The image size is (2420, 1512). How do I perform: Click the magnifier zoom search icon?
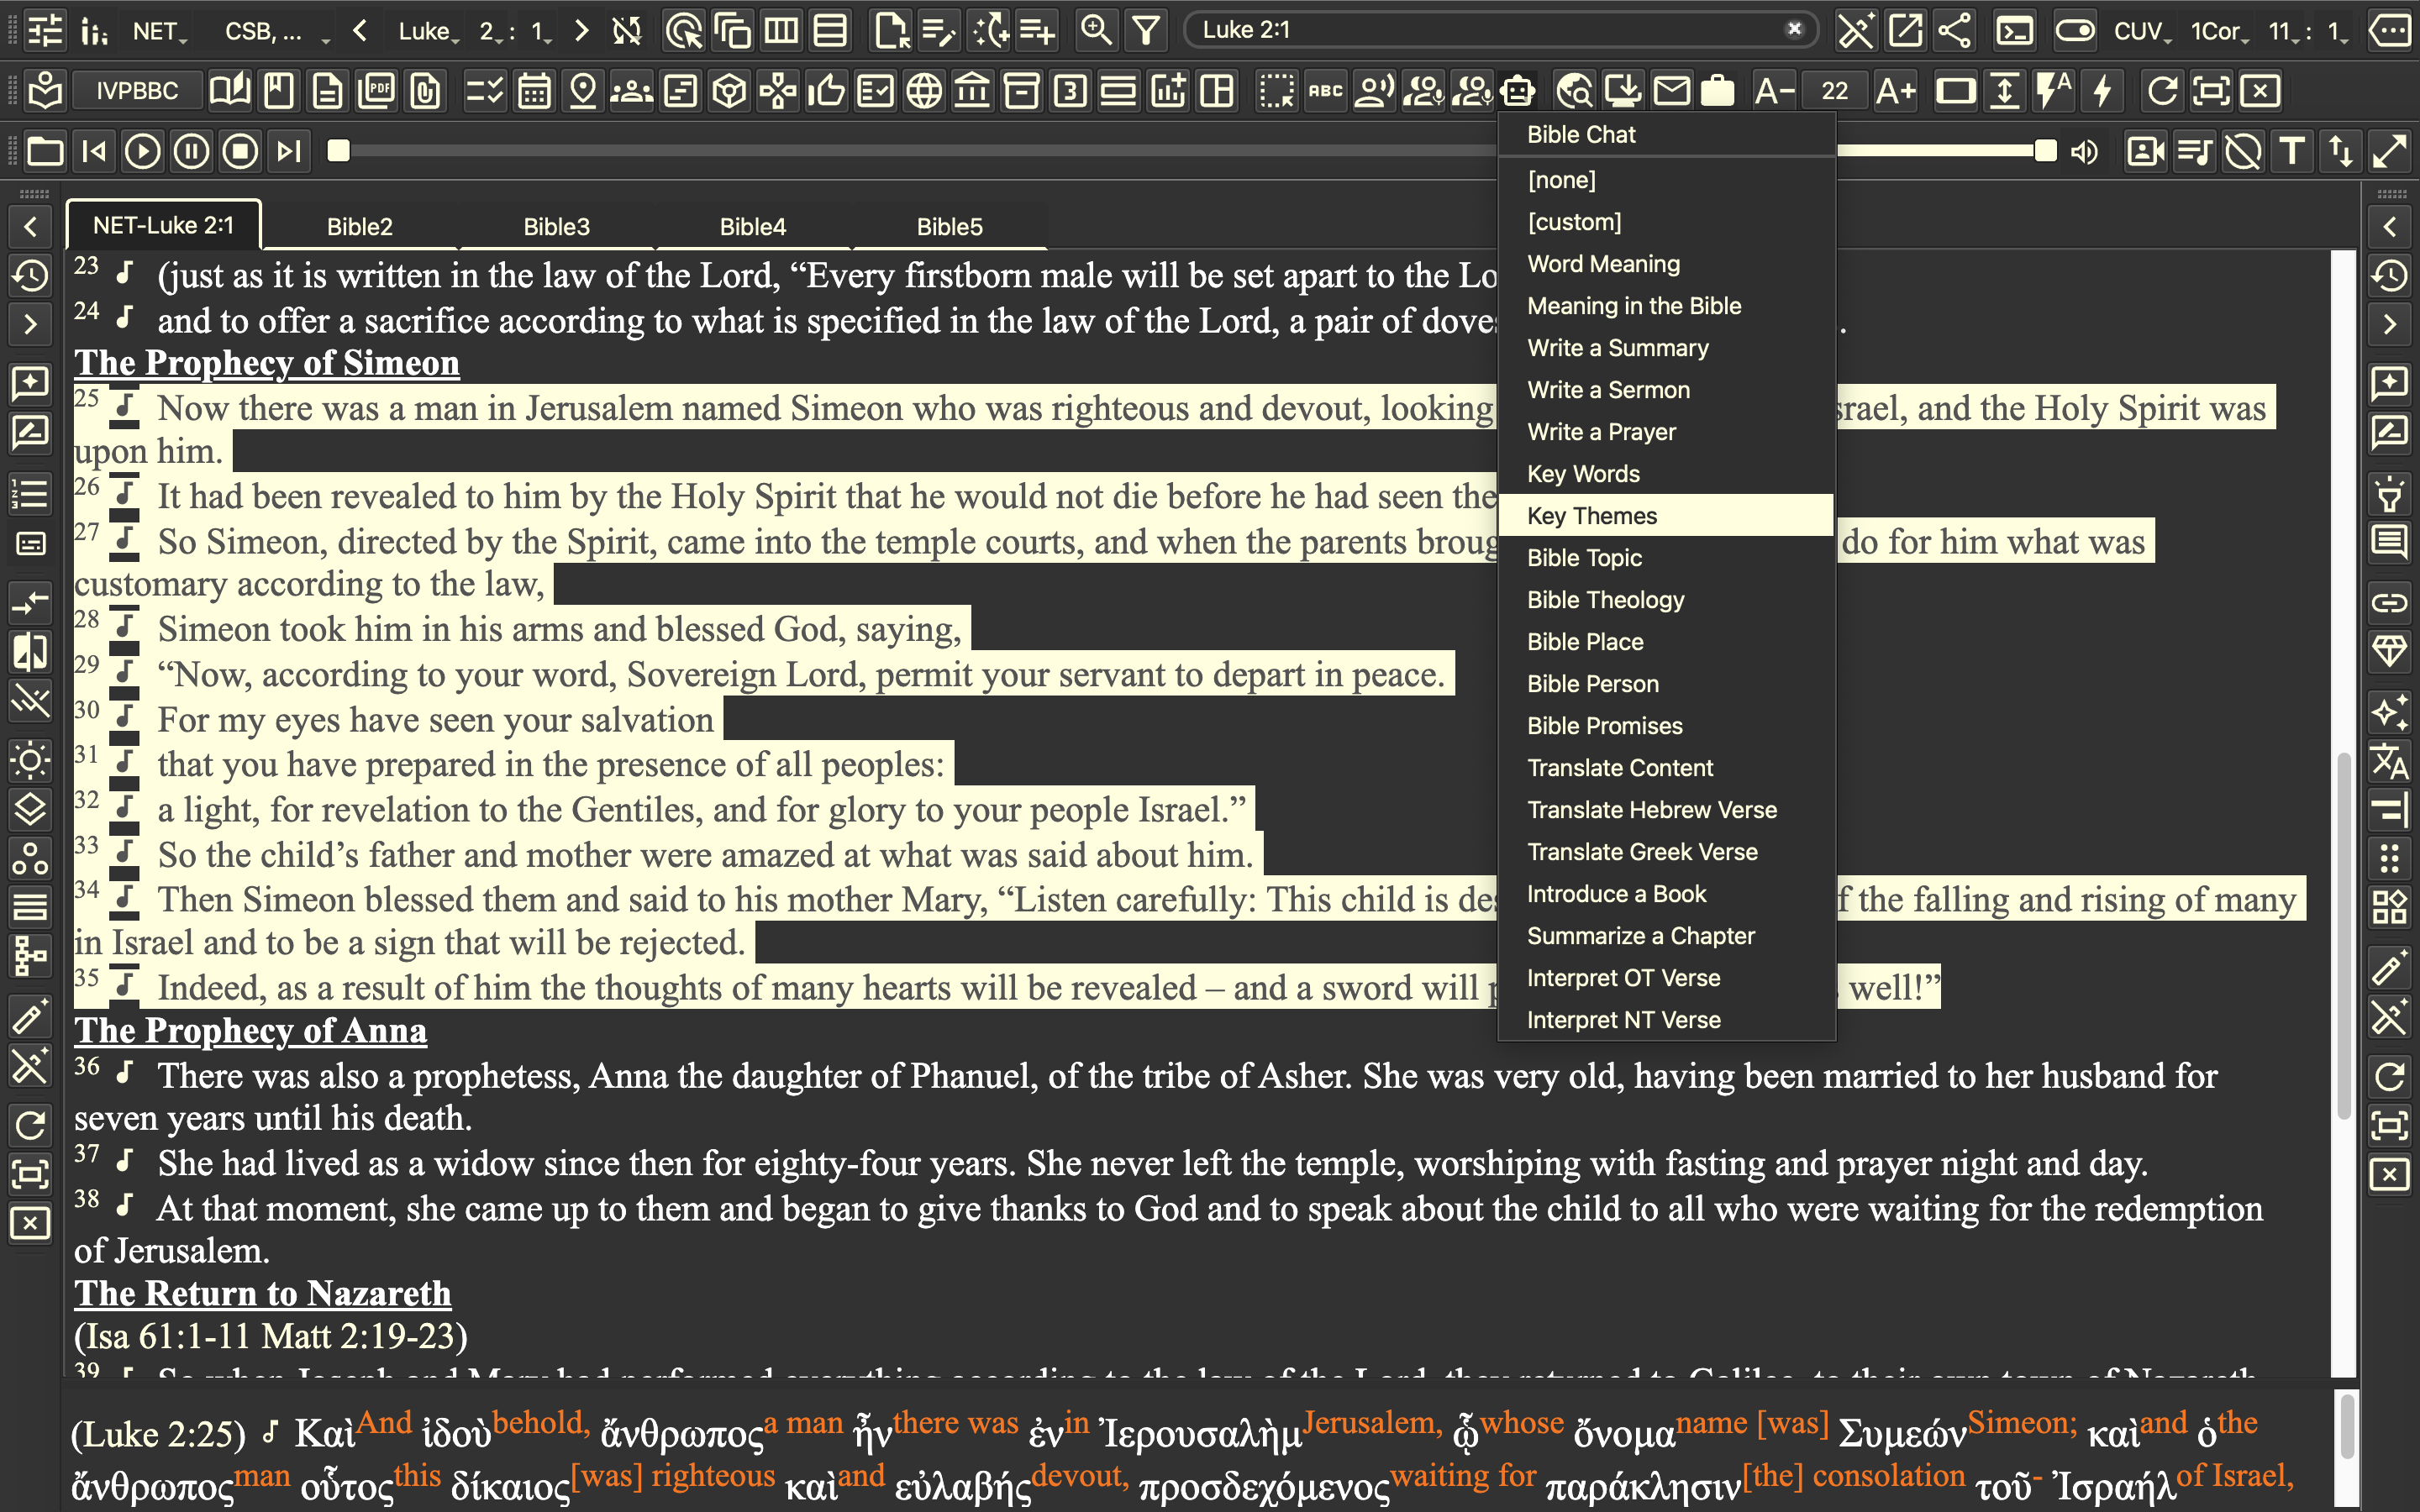(1096, 31)
